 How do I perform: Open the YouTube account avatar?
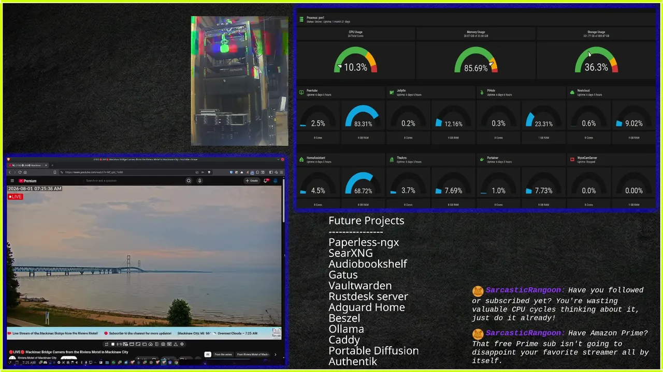(276, 181)
